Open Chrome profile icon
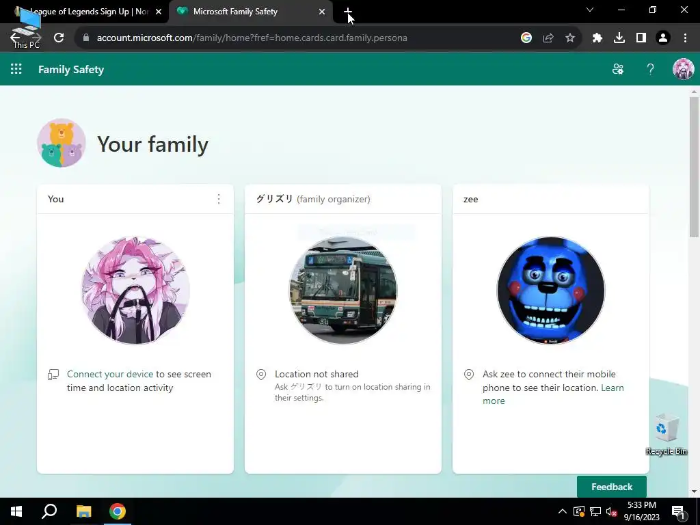Image resolution: width=700 pixels, height=525 pixels. click(663, 38)
